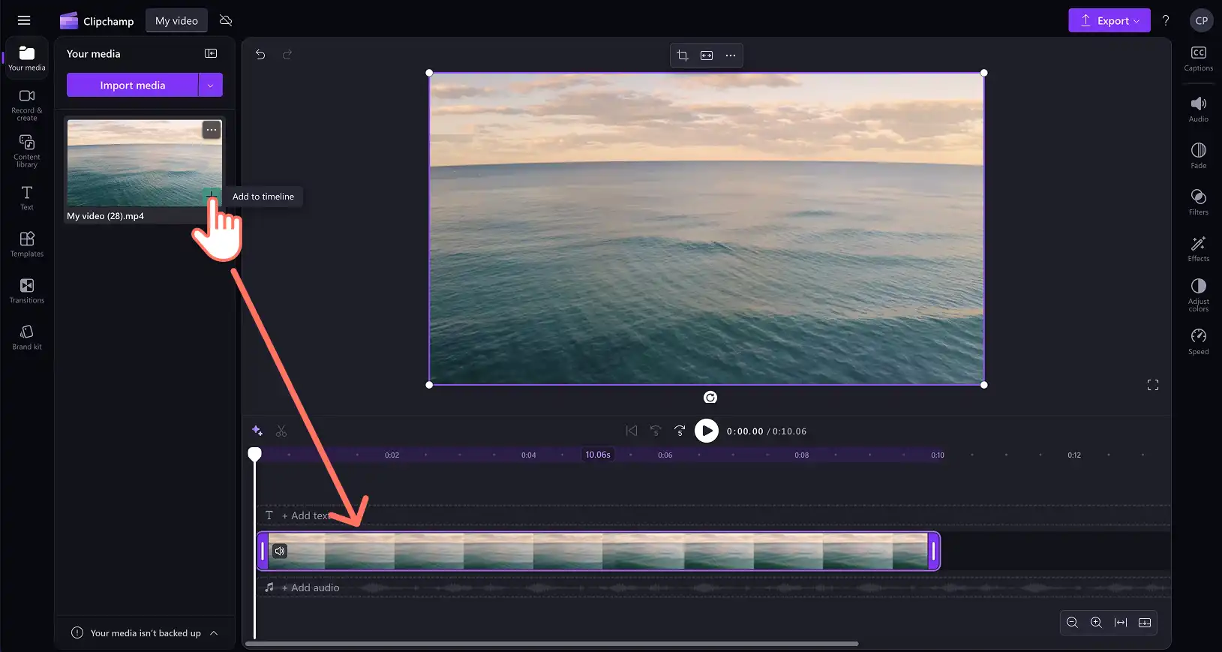The image size is (1222, 652).
Task: Click the rotate handle below the preview
Action: pyautogui.click(x=710, y=398)
